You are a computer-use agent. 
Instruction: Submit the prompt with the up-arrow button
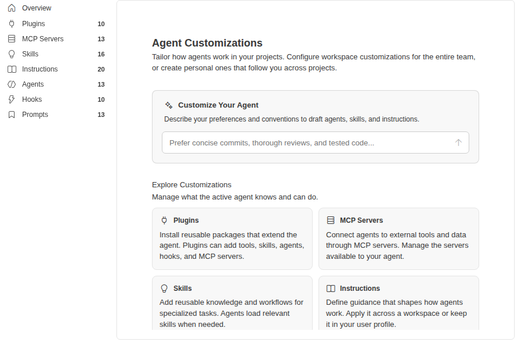(458, 143)
